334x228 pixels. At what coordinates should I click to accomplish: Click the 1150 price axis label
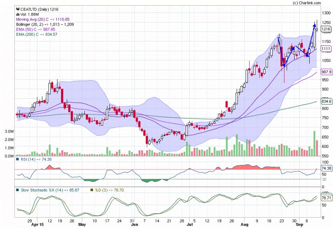326,41
